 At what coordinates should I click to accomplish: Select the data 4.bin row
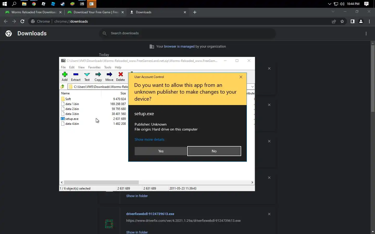[x=94, y=124]
